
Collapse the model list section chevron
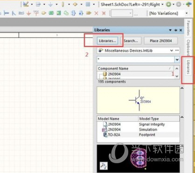182,117
